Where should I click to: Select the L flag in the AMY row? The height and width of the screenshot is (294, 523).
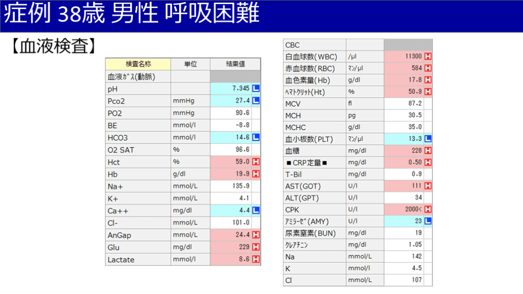428,221
